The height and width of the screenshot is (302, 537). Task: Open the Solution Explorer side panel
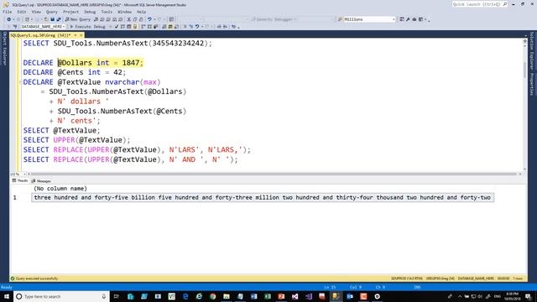pyautogui.click(x=532, y=50)
